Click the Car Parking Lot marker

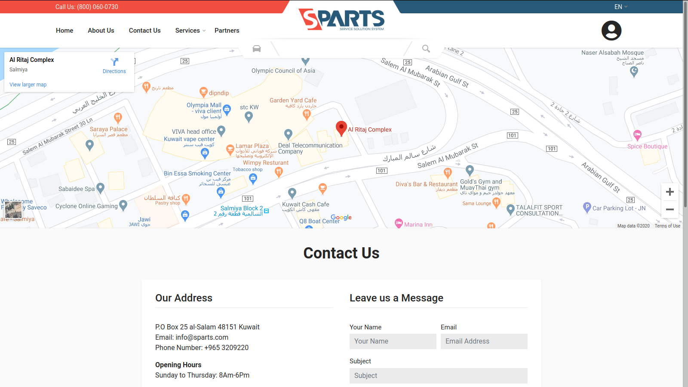(x=587, y=208)
